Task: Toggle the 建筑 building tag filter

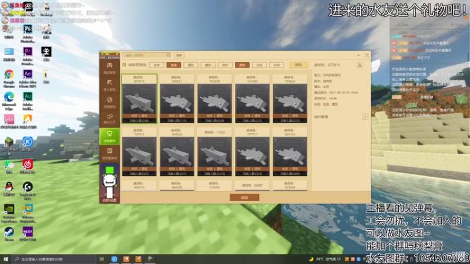Action: click(242, 65)
